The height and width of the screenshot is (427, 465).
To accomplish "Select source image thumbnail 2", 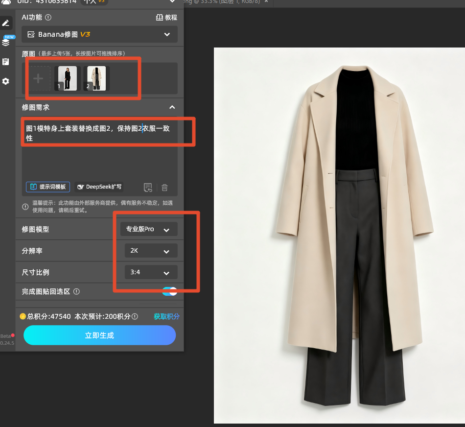I will click(96, 78).
